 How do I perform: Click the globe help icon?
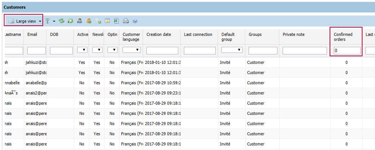point(135,21)
